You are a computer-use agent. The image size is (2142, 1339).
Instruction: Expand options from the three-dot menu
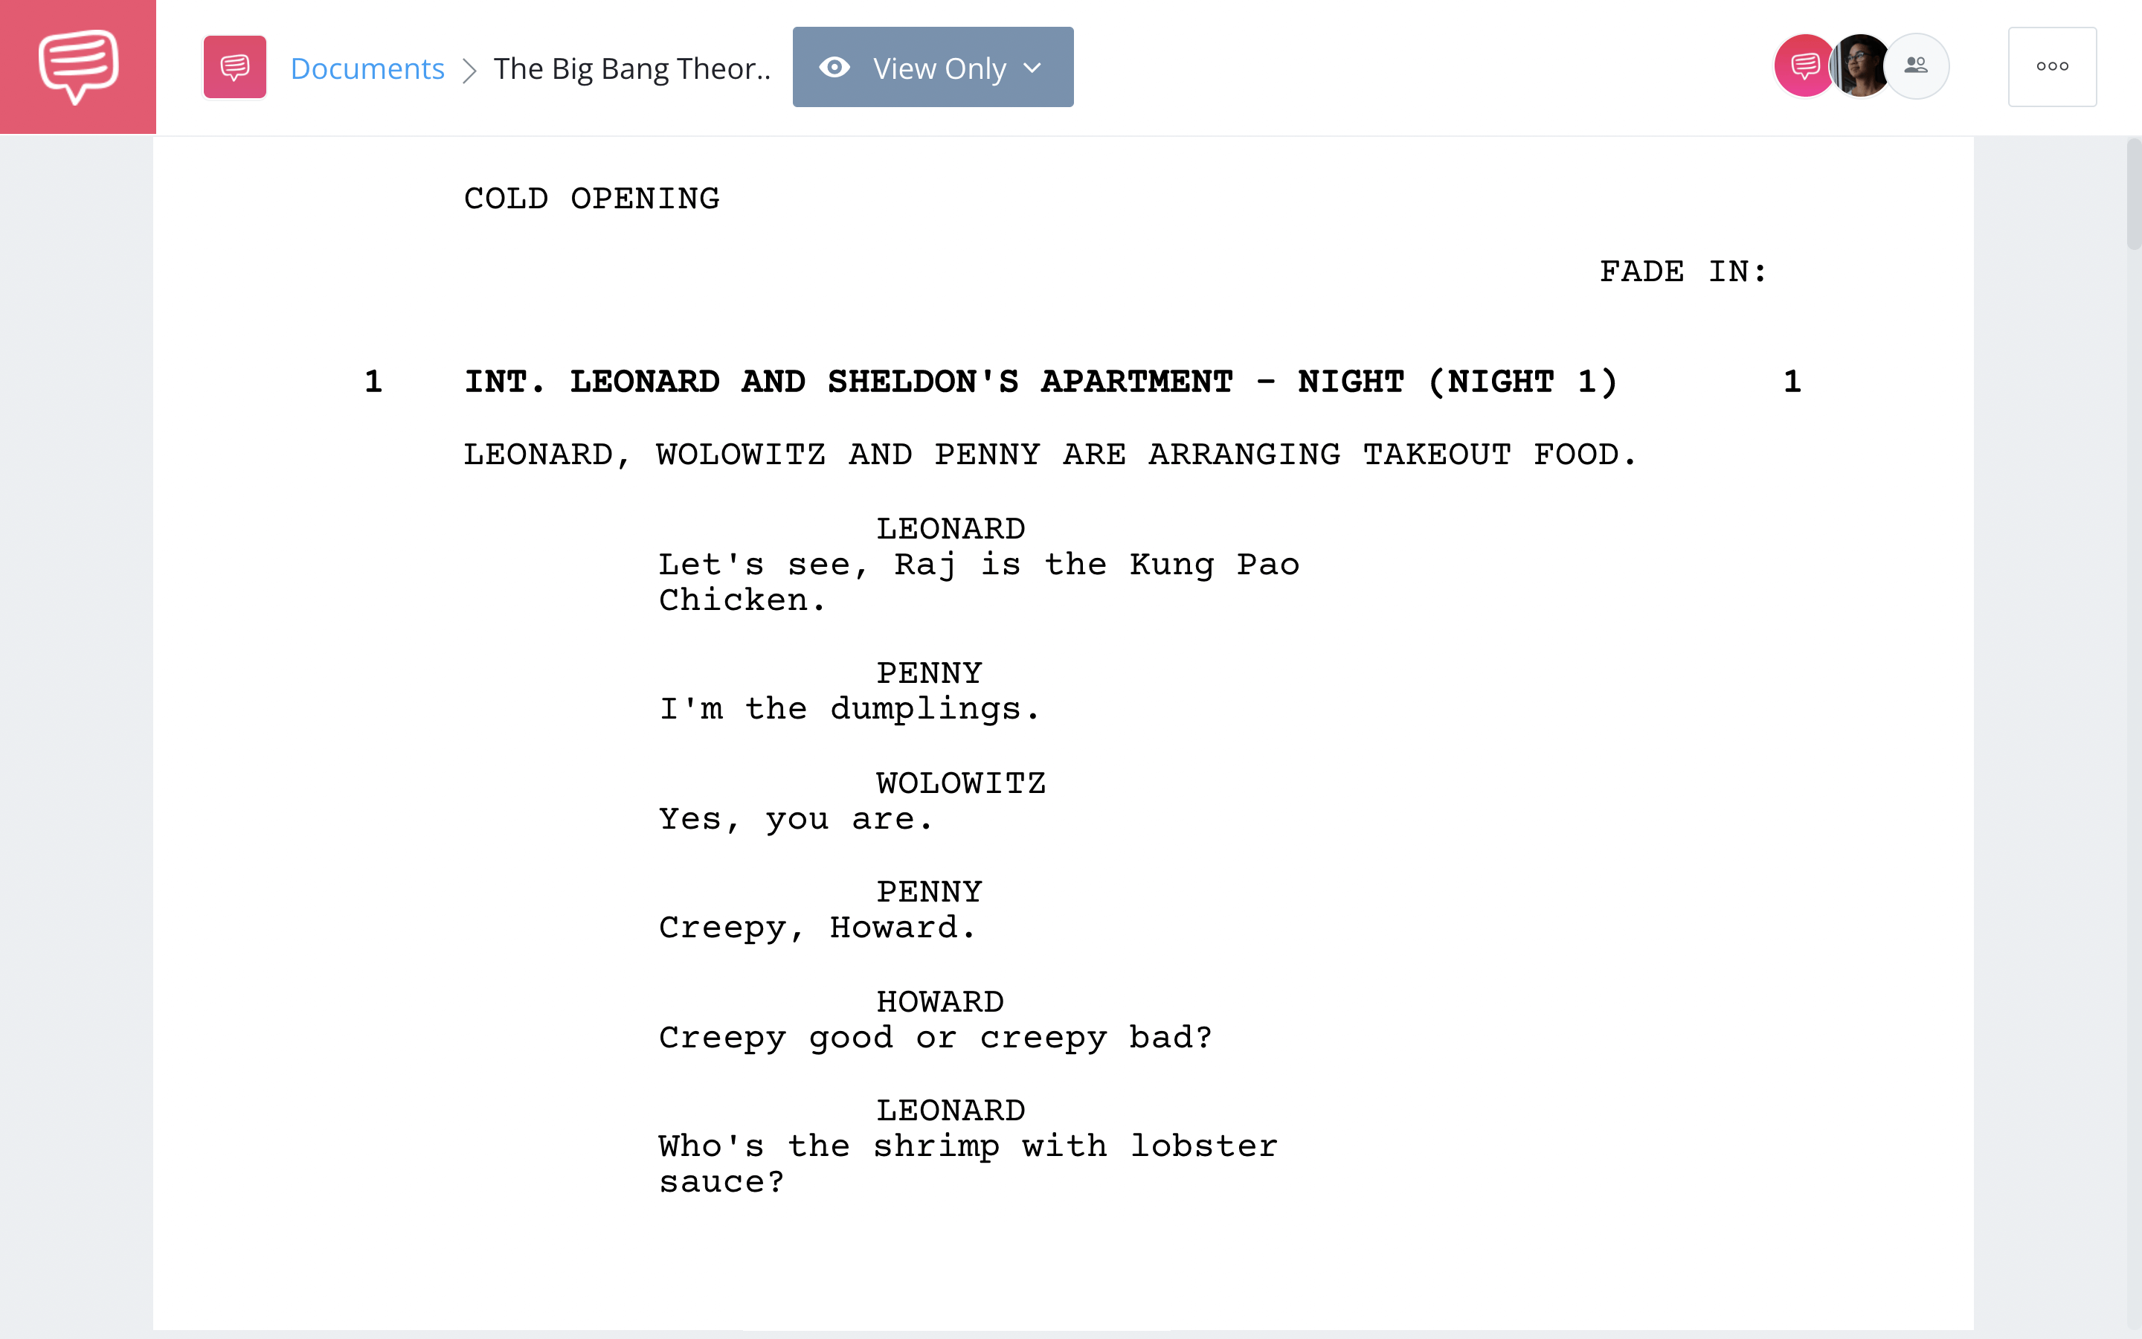coord(2053,66)
